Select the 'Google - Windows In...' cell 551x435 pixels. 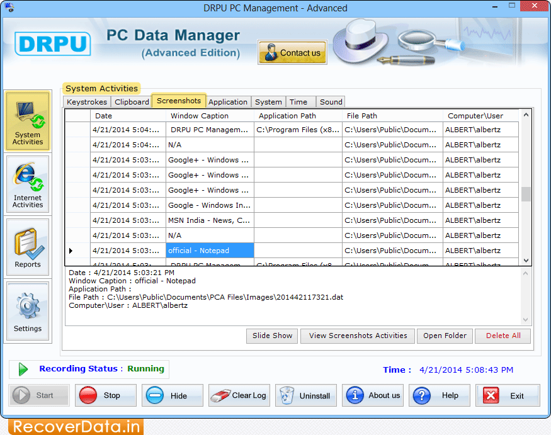210,205
